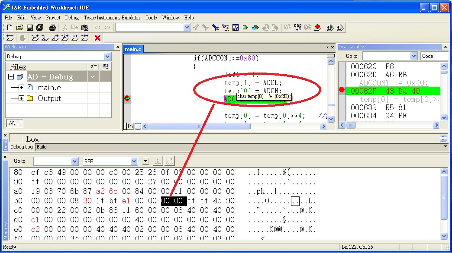This screenshot has width=452, height=253.
Task: Click the memory zone up-arrow icon
Action: [x=158, y=161]
